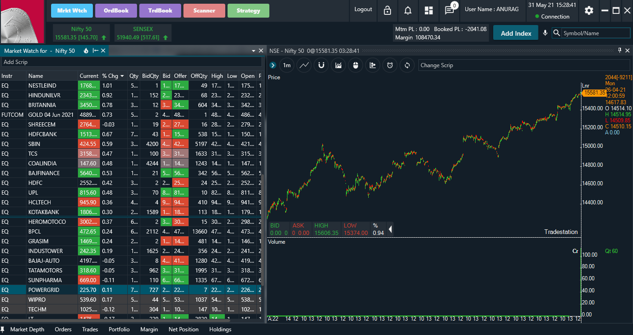Viewport: 633px width, 335px height.
Task: Open the TrdBook tab
Action: pos(160,11)
